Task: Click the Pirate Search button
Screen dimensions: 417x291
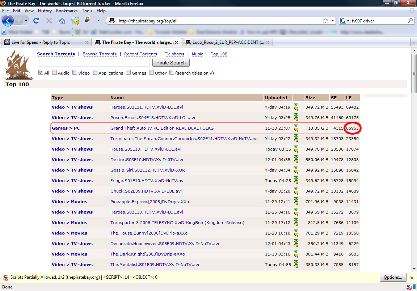Action: [171, 63]
